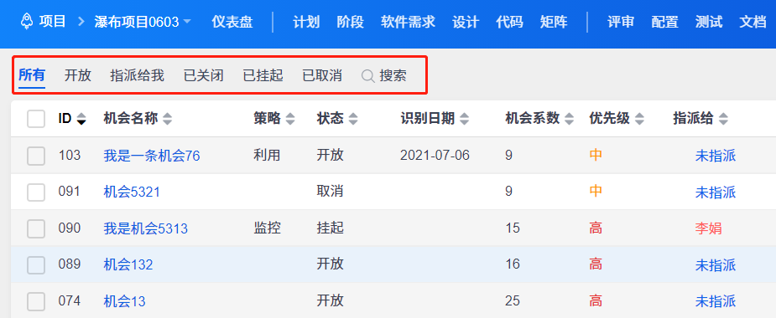The width and height of the screenshot is (776, 318).
Task: Click the 高 priority in row 090
Action: click(596, 228)
